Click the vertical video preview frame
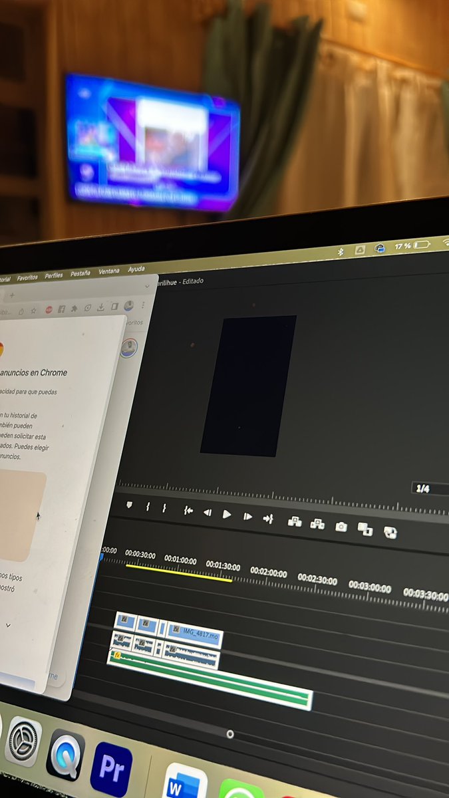449x798 pixels. 249,386
